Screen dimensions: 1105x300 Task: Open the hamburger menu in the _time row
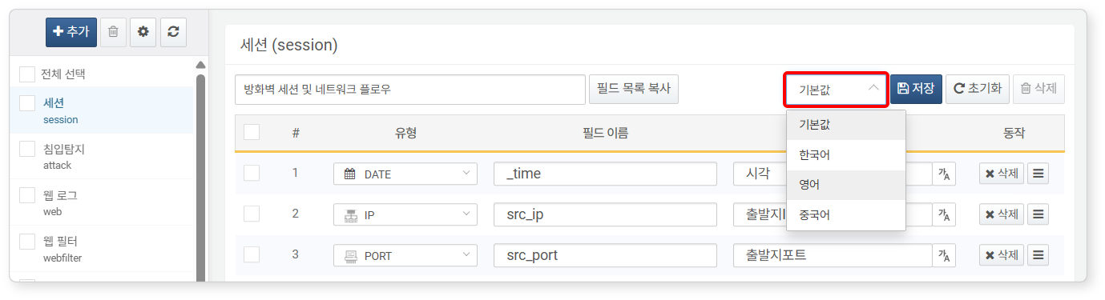pos(1038,174)
